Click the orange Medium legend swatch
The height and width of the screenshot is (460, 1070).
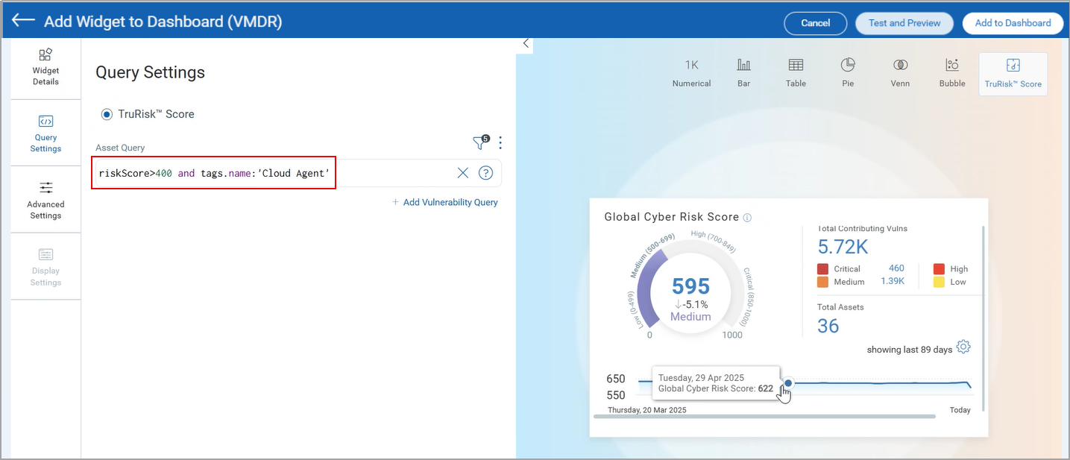822,282
